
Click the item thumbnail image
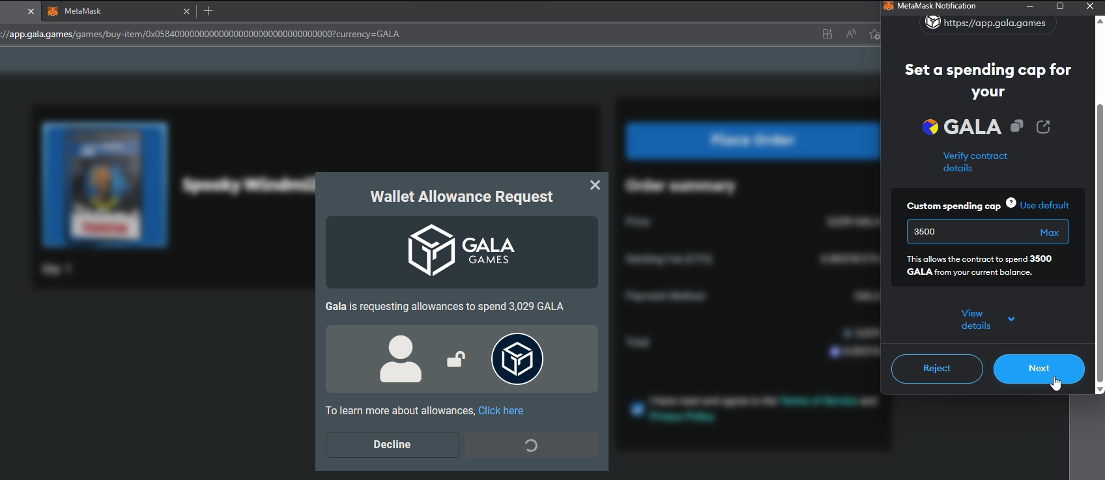click(105, 185)
